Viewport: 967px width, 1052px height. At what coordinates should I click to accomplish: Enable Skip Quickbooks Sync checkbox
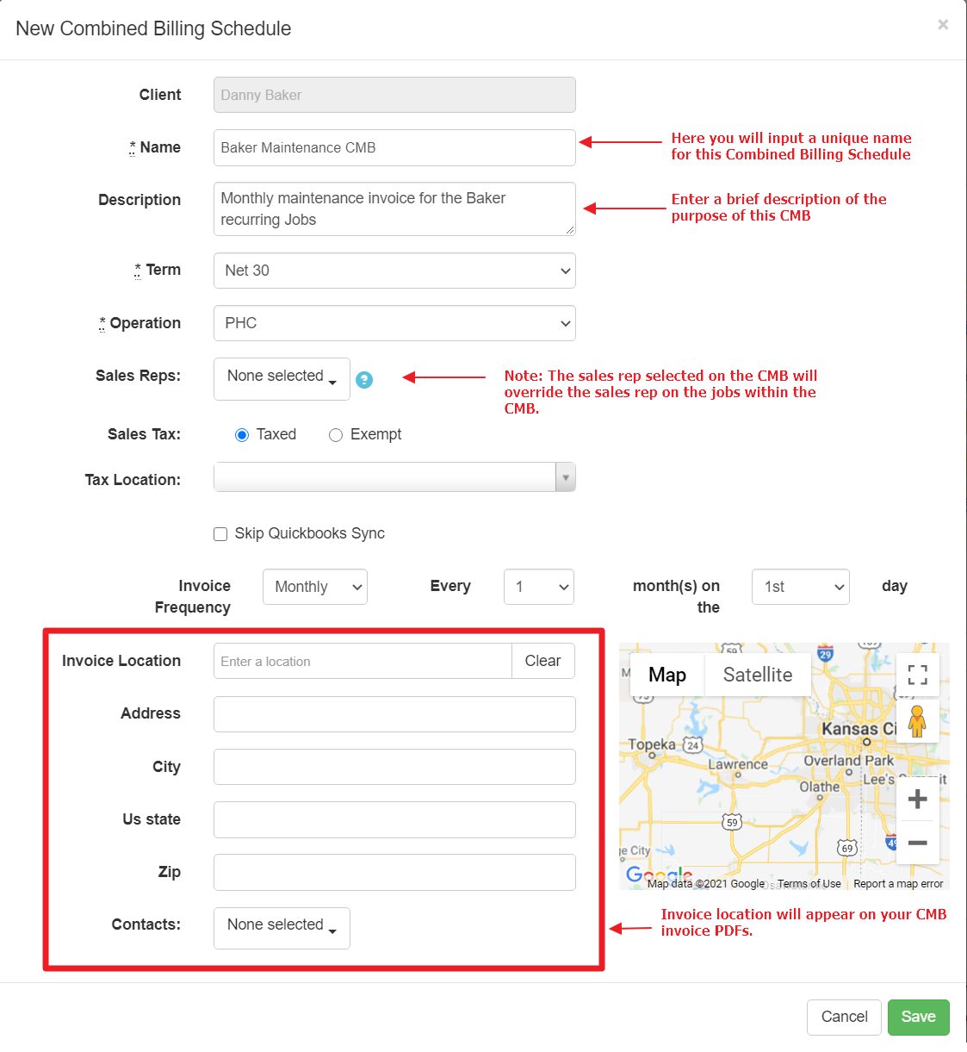220,534
